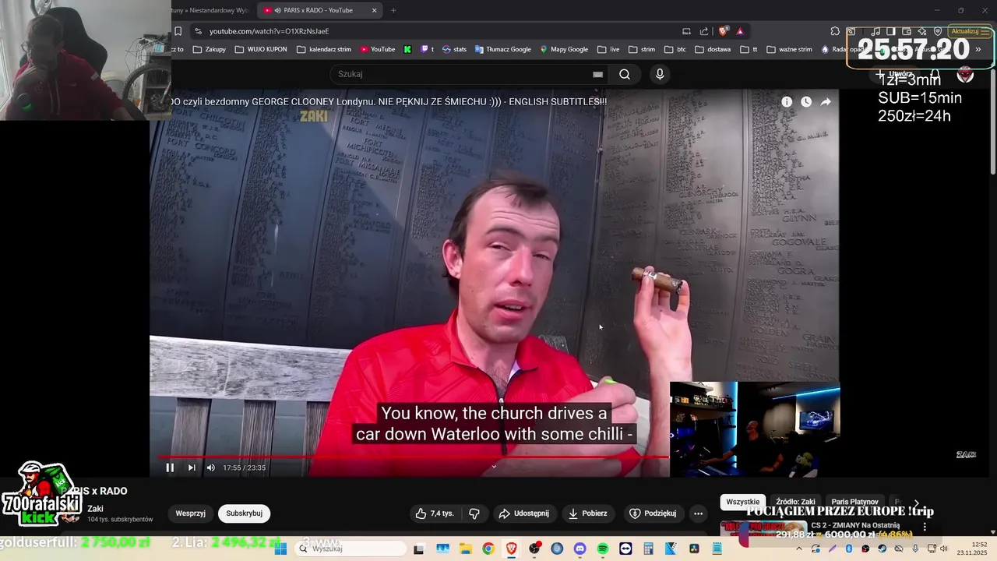Open stats bookmark
This screenshot has height=561, width=997.
(454, 49)
